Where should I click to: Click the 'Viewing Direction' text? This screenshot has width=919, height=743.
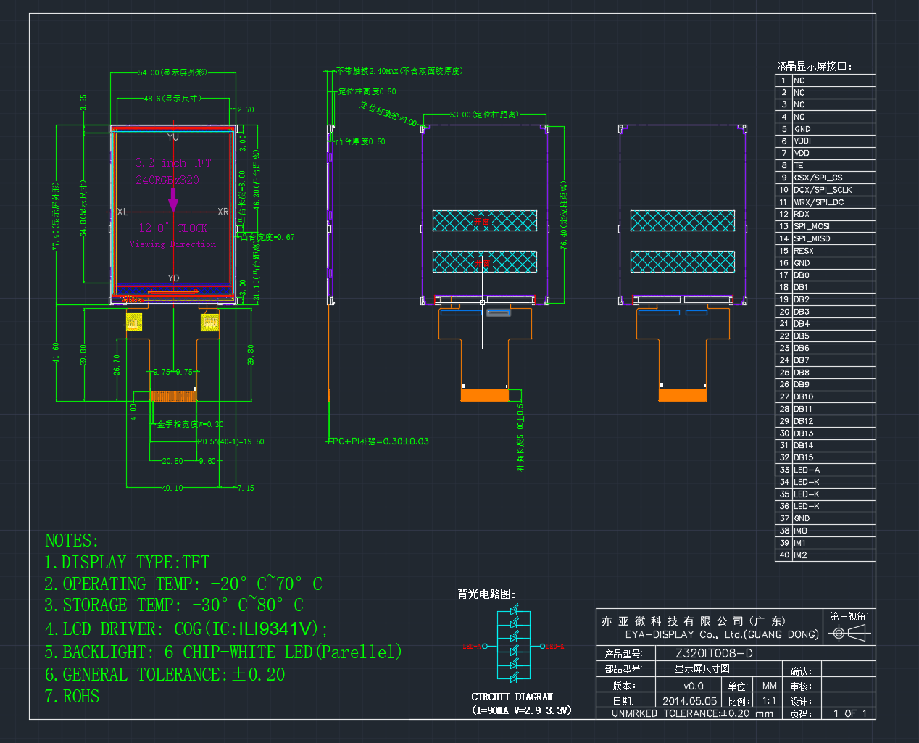click(172, 244)
